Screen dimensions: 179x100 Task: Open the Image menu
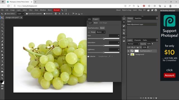[12, 10]
